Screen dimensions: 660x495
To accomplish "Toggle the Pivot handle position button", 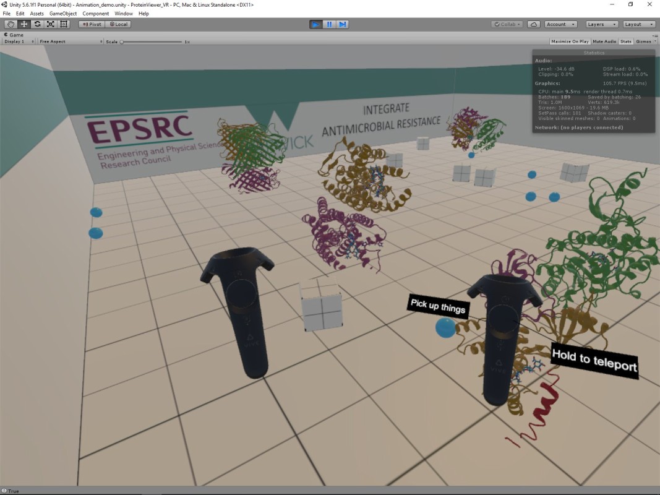I will coord(92,24).
